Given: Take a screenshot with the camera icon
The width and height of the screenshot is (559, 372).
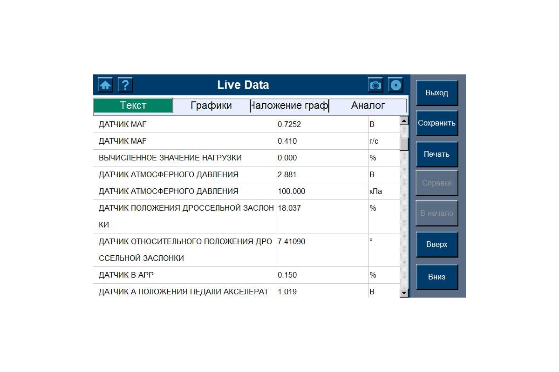Looking at the screenshot, I should [x=375, y=85].
